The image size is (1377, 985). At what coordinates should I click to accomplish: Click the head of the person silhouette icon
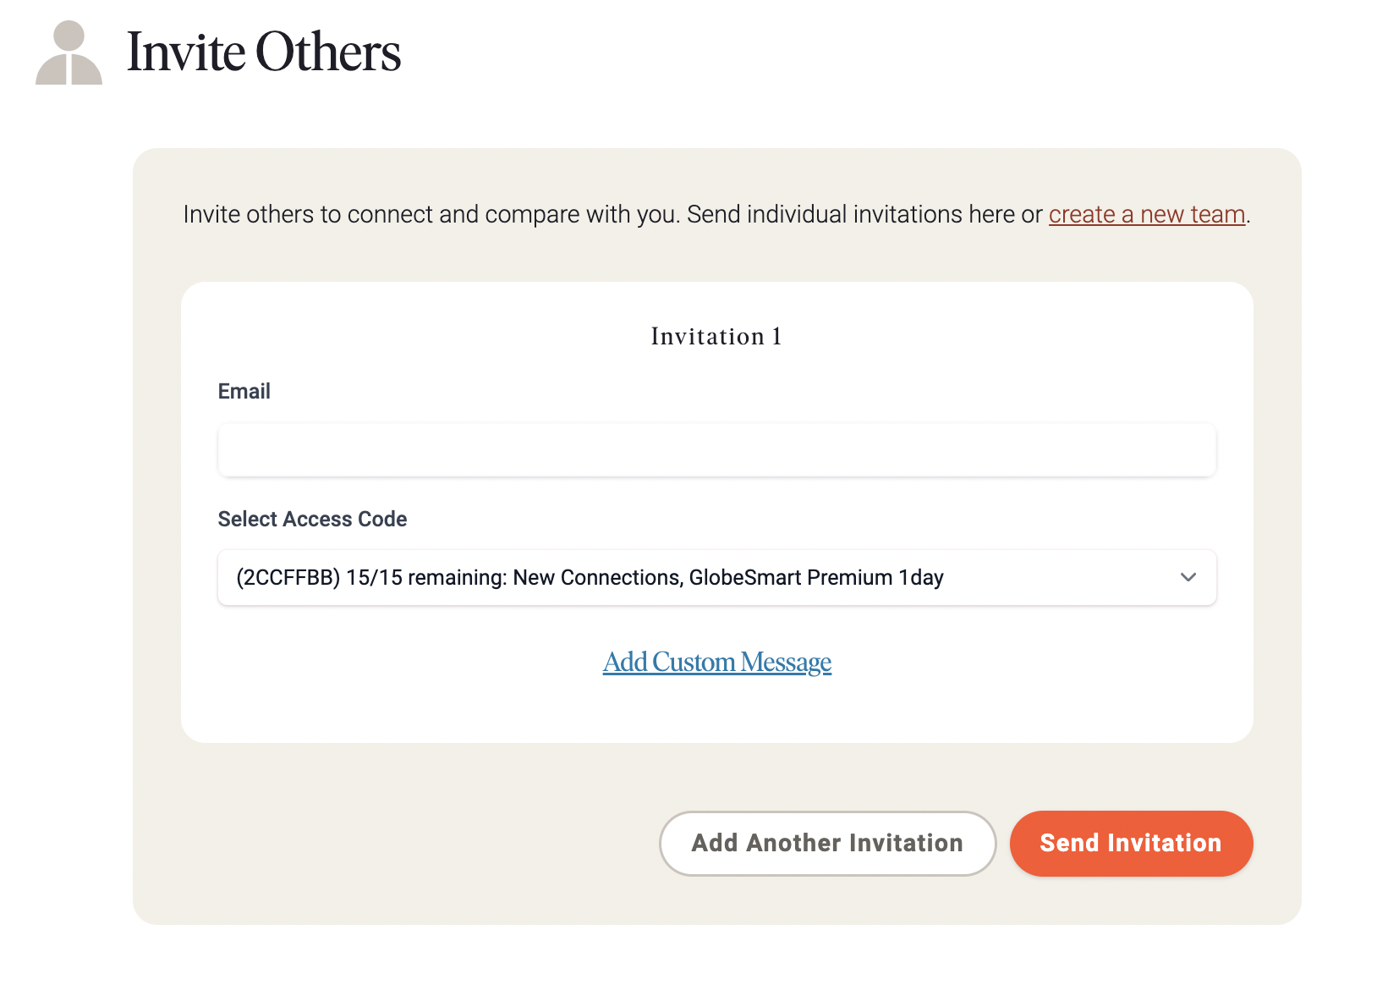pyautogui.click(x=69, y=36)
